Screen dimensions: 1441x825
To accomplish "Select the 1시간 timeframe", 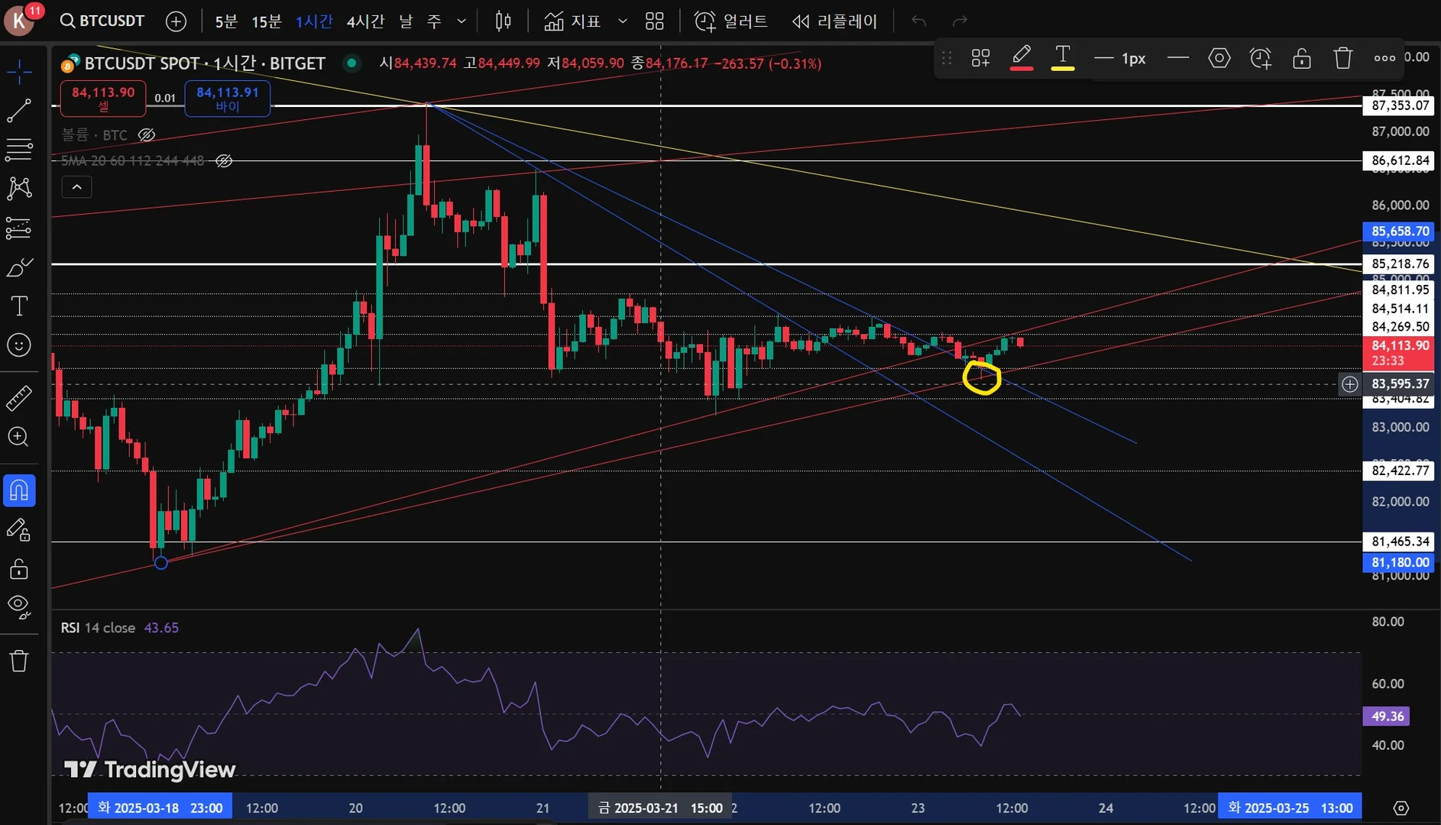I will tap(314, 21).
